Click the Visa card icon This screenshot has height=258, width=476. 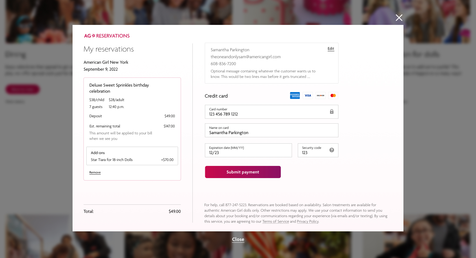click(308, 96)
